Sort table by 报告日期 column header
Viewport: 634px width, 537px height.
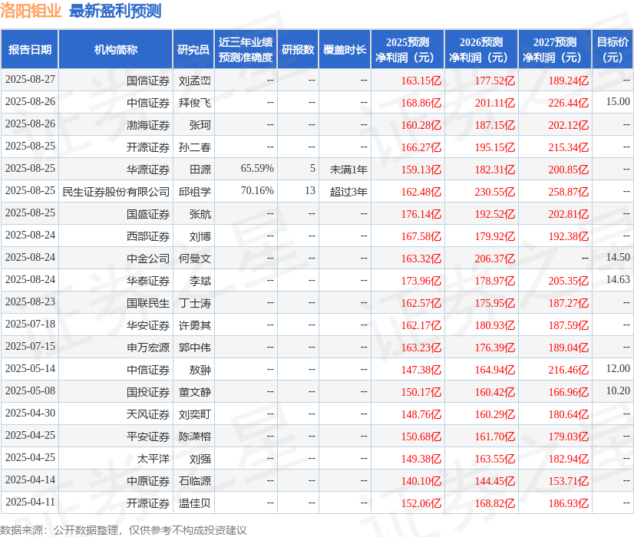click(x=31, y=49)
